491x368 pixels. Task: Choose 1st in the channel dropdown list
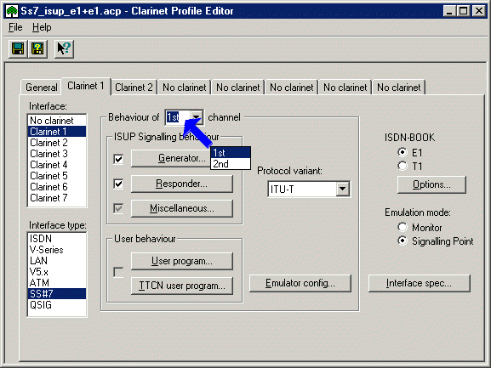(x=231, y=153)
